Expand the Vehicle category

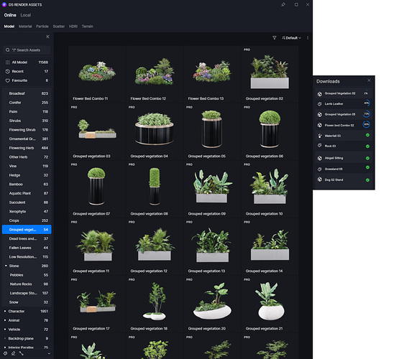pos(5,330)
